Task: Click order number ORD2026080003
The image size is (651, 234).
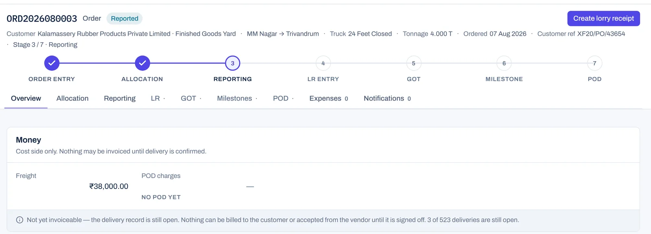Action: (x=42, y=19)
